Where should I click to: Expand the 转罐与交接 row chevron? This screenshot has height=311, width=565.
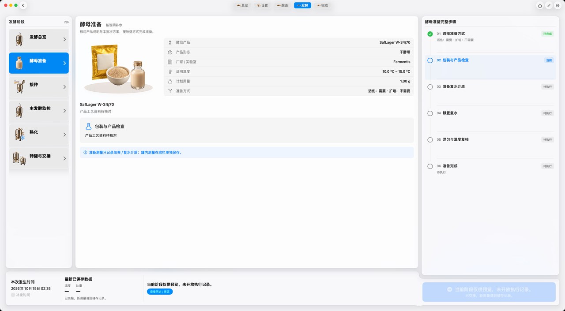coord(64,158)
